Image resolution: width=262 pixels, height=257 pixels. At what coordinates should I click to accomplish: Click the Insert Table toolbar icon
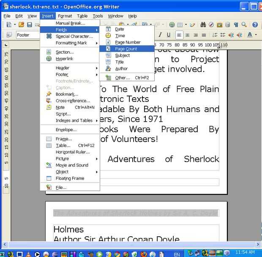(x=180, y=25)
